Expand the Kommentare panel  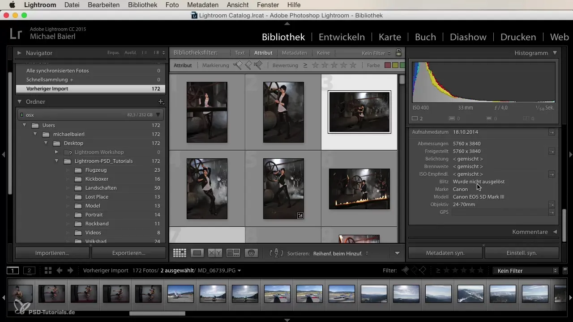coord(555,232)
